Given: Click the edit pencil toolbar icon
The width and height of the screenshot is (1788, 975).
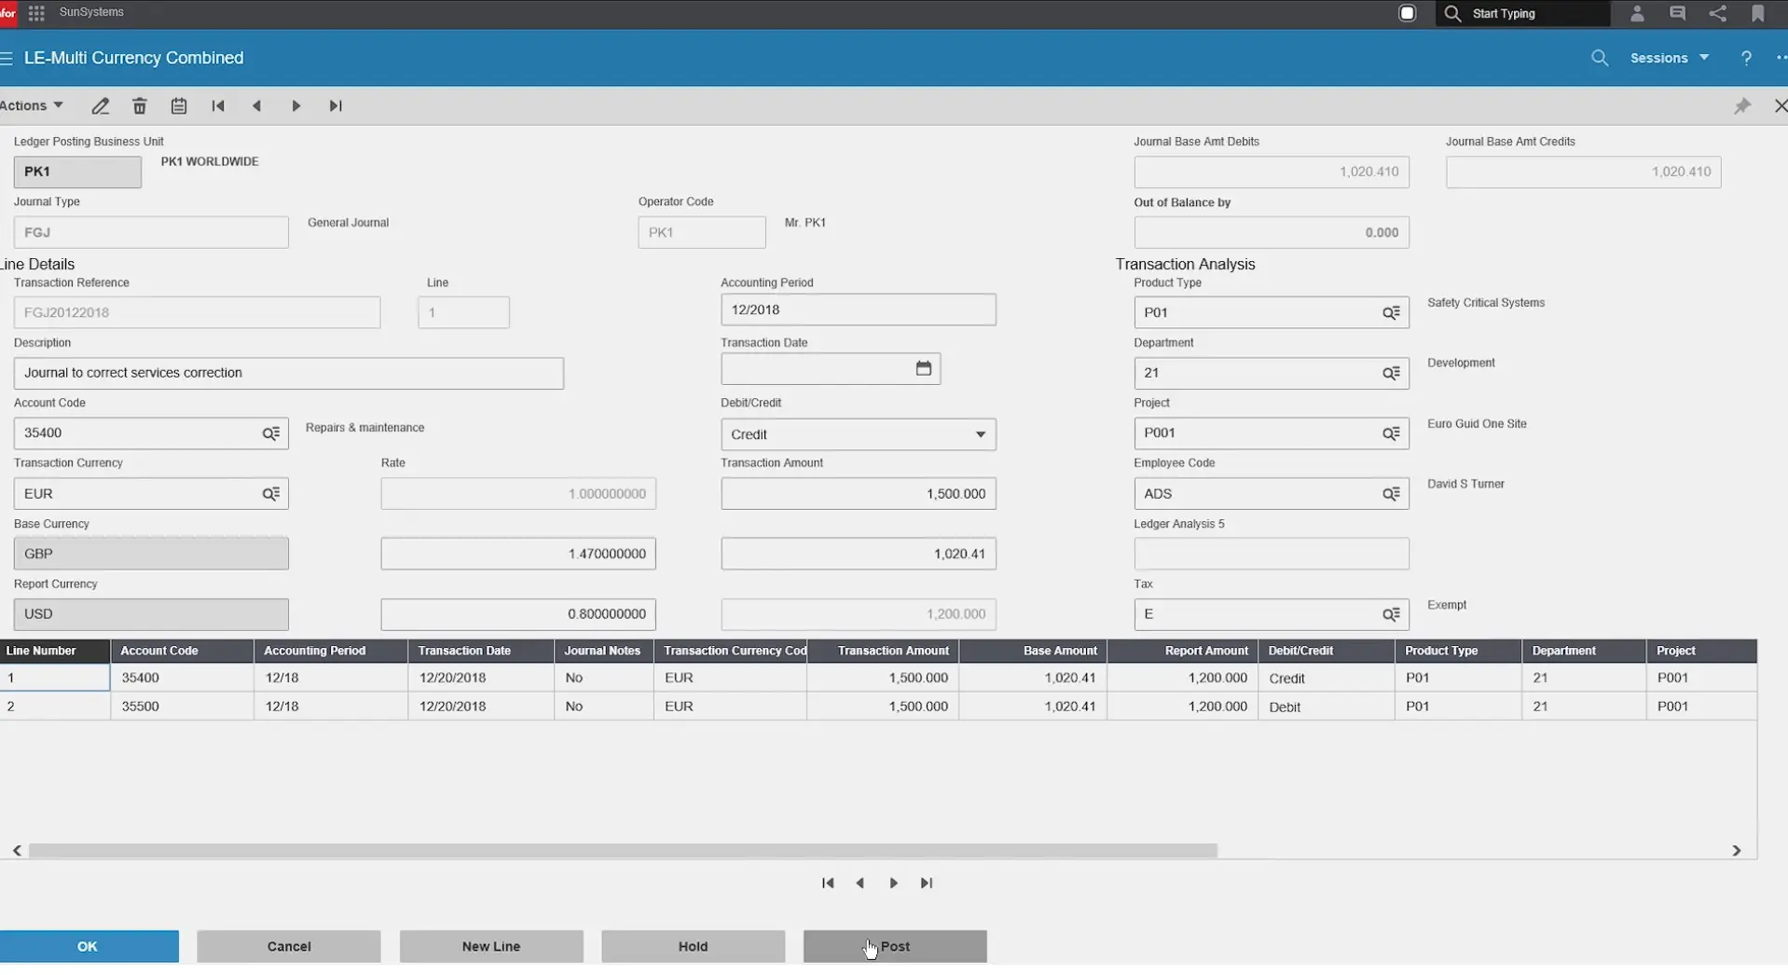Looking at the screenshot, I should tap(101, 106).
